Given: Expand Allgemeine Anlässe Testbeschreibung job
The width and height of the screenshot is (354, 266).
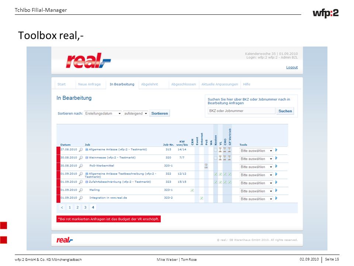Looking at the screenshot, I should 87,174.
